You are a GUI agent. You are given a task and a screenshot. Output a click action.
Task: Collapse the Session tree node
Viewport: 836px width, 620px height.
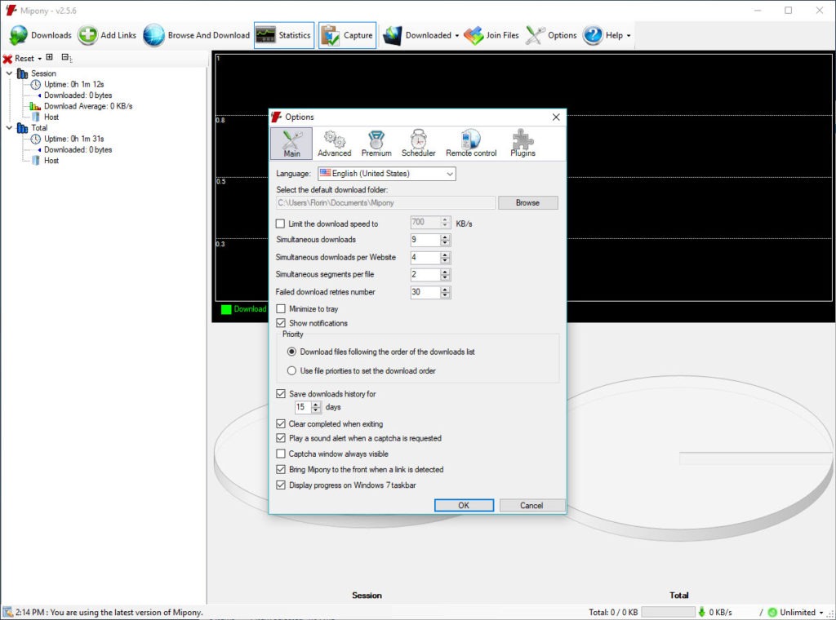coord(9,73)
